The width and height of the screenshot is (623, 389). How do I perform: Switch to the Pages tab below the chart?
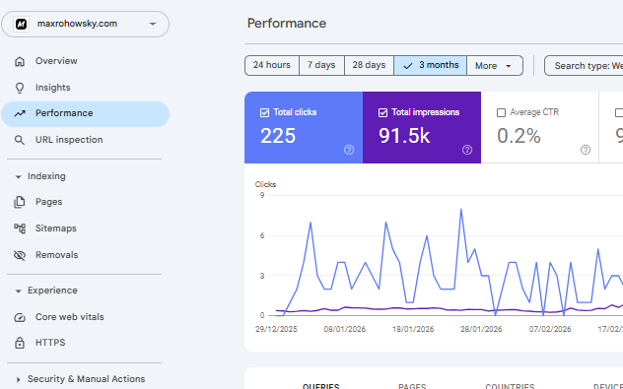point(412,386)
